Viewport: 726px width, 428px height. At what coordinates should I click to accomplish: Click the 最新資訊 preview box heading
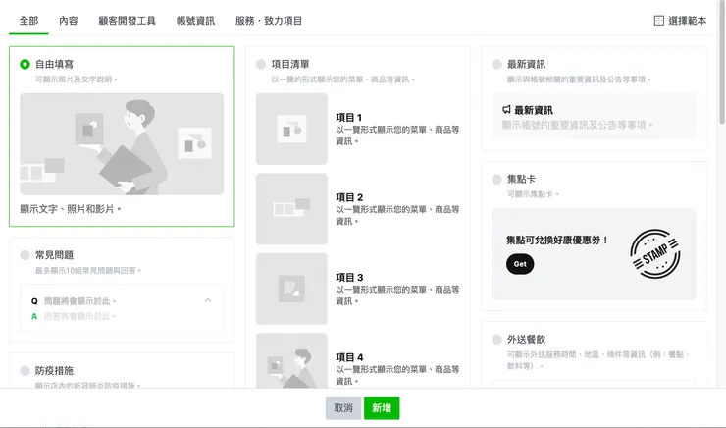(534, 110)
